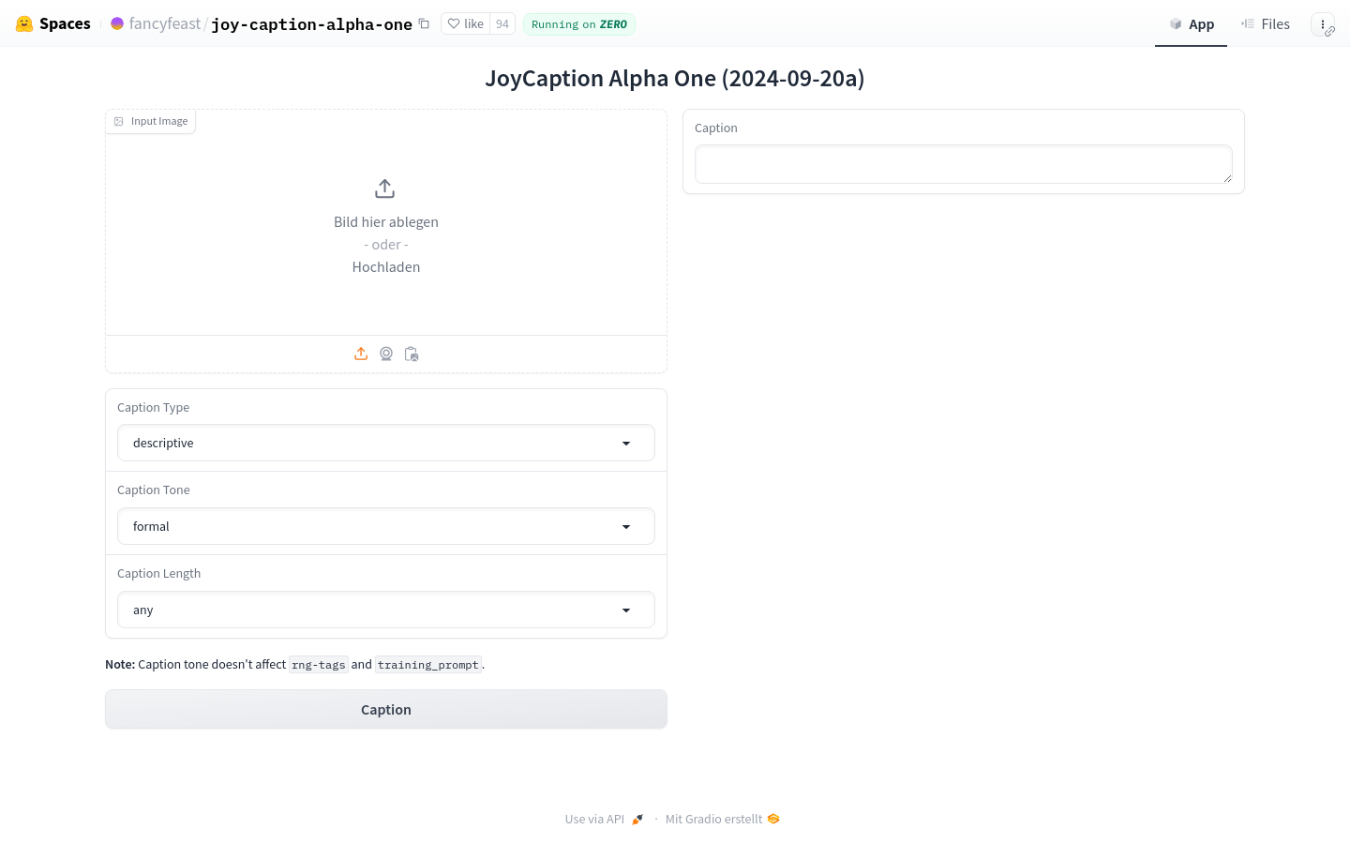Screen dimensions: 1350x844
Task: Click the training_prompt code text
Action: pos(428,665)
